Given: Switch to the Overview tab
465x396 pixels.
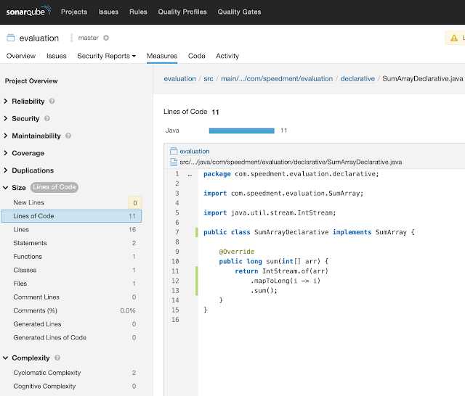Looking at the screenshot, I should 21,56.
